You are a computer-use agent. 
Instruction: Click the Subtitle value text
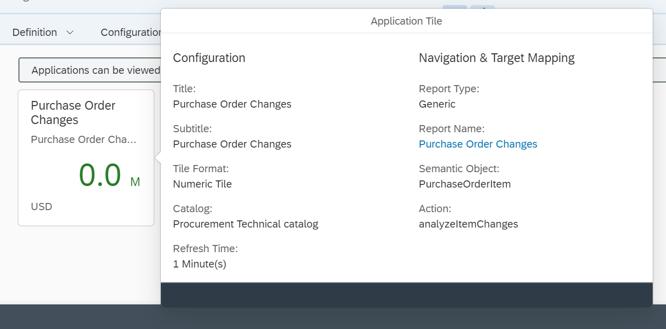tap(232, 144)
